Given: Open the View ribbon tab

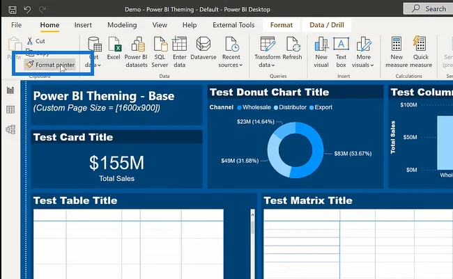Looking at the screenshot, I should (160, 25).
